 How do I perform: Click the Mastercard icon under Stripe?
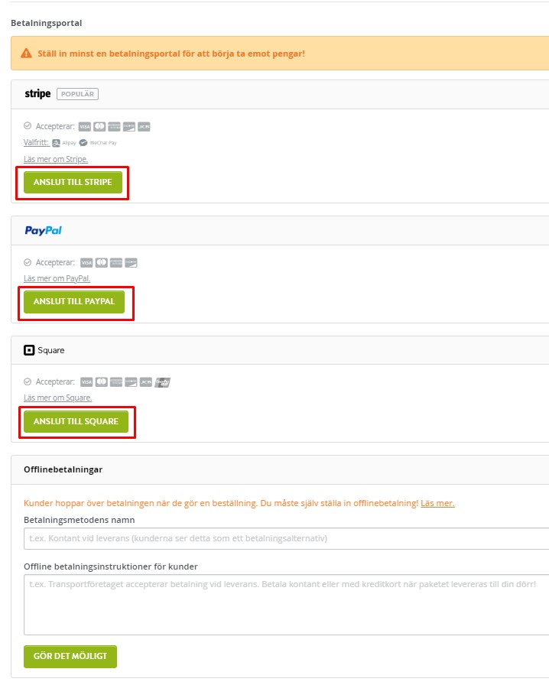pyautogui.click(x=99, y=127)
